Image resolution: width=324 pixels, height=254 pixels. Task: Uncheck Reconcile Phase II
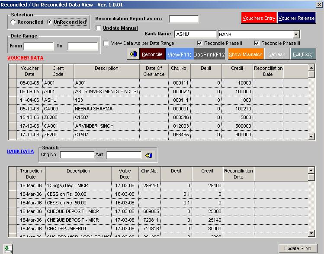coord(199,43)
